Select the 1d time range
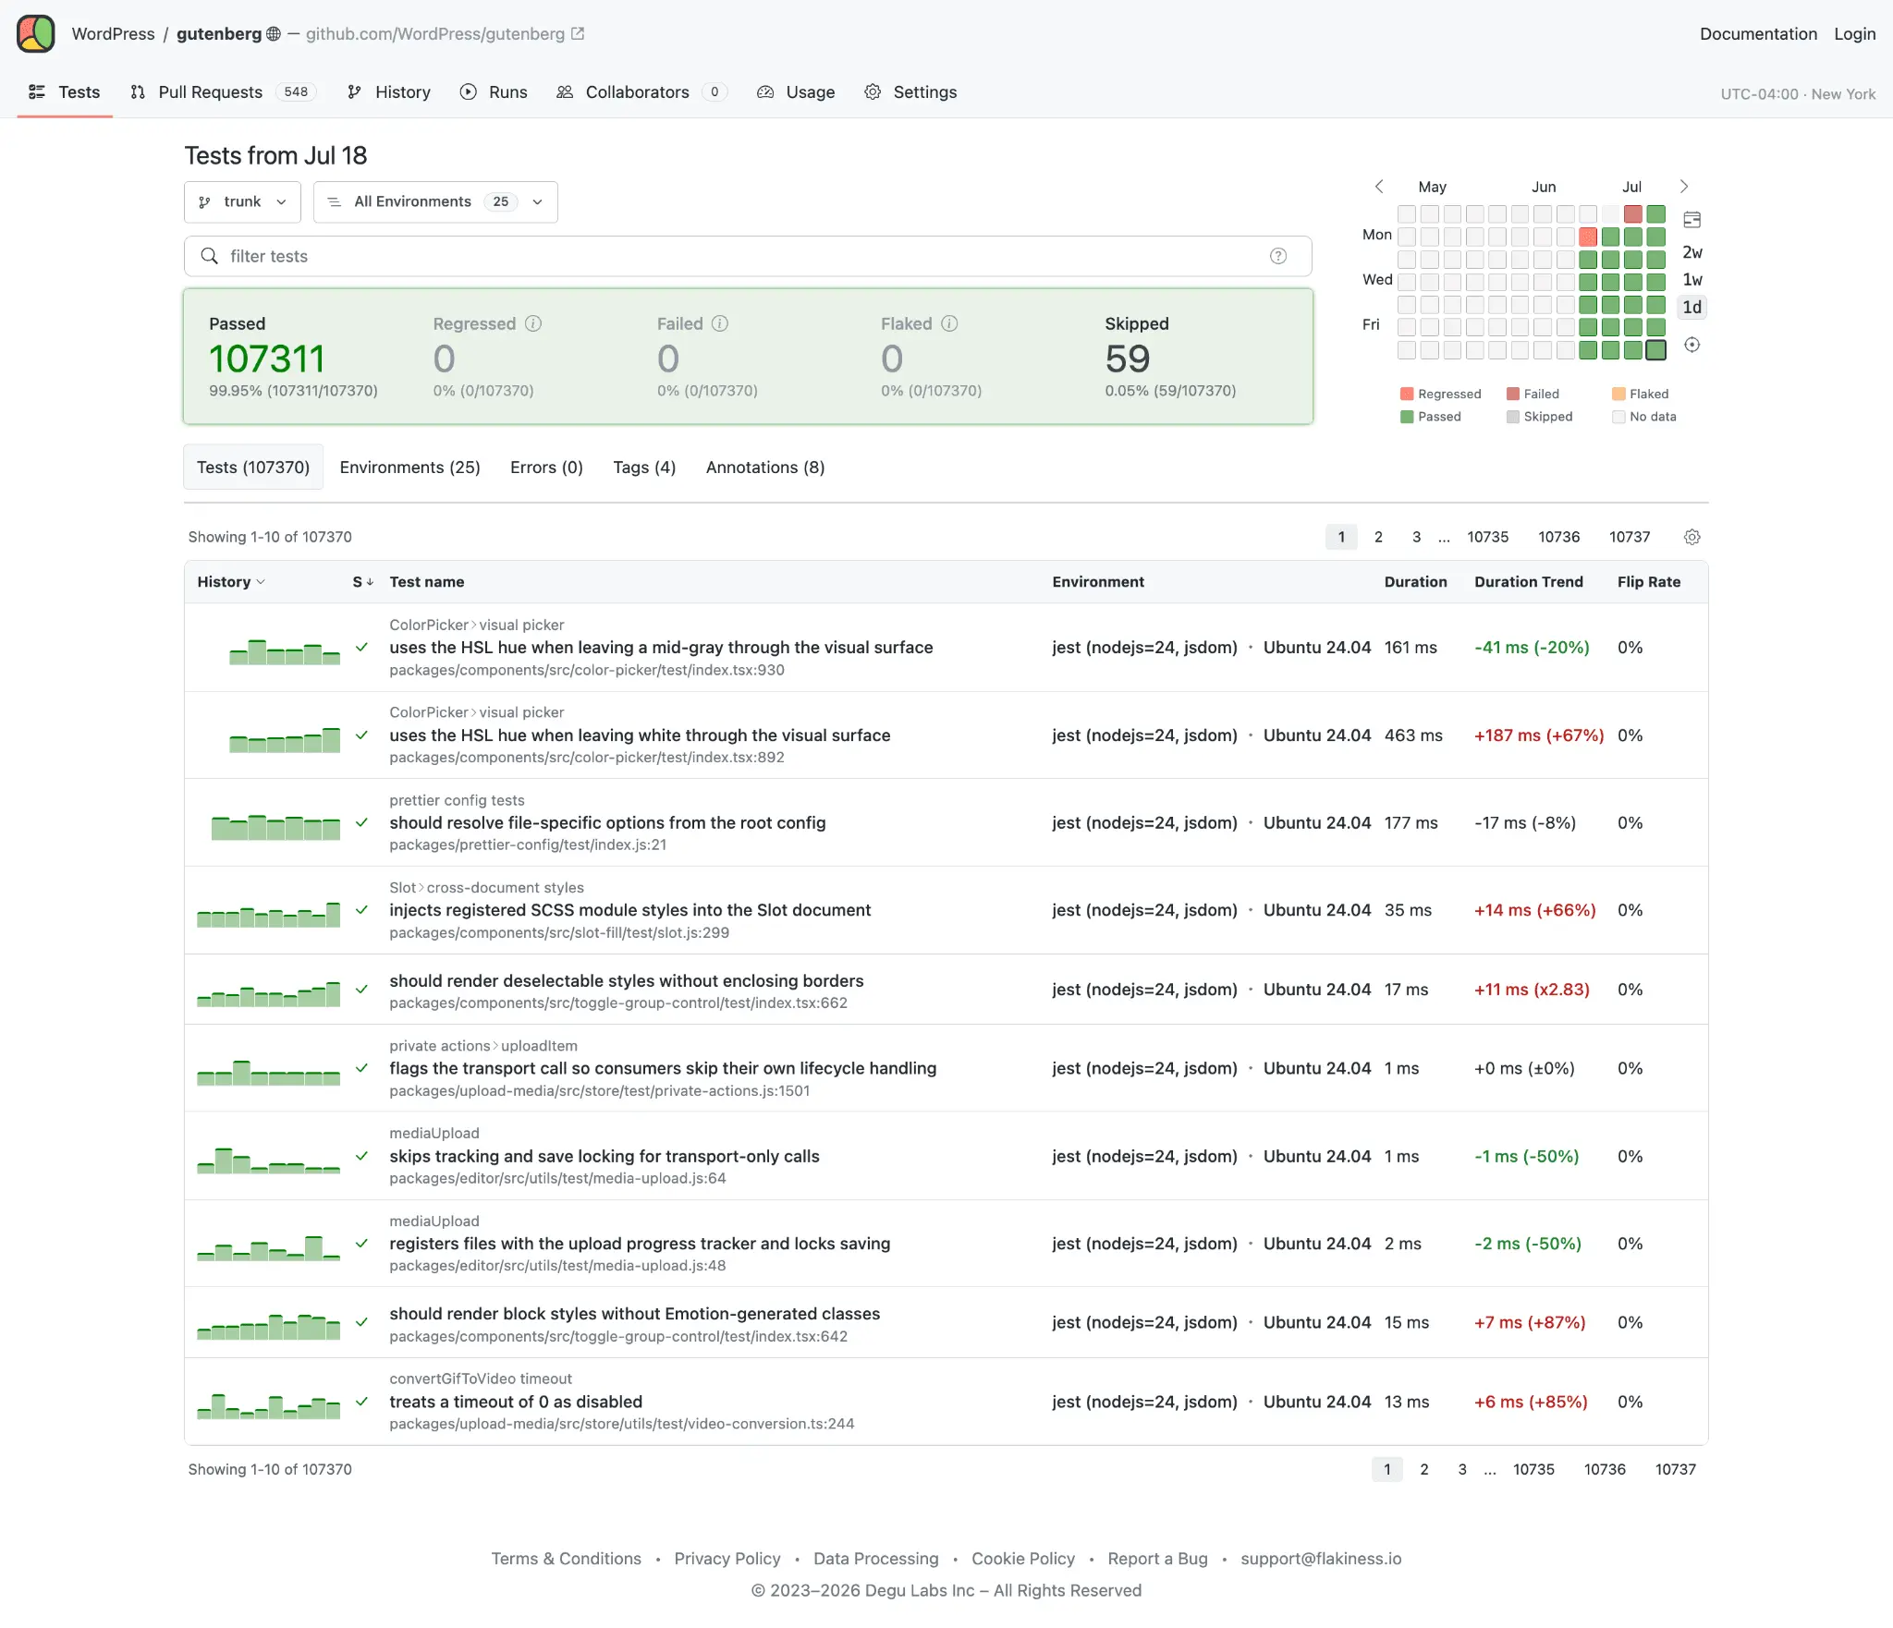 pos(1692,308)
